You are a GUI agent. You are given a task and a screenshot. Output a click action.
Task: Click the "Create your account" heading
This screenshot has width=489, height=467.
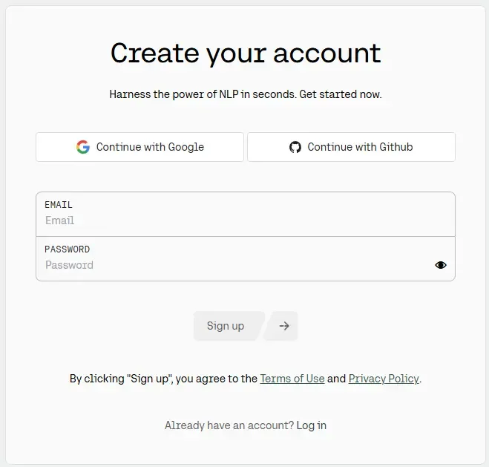pos(246,53)
